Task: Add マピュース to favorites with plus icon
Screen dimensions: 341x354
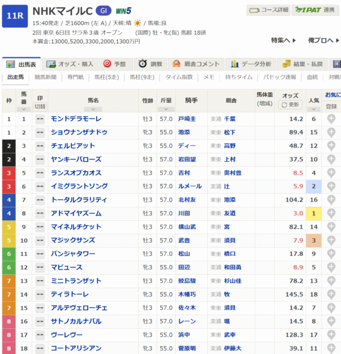Action: pos(331,267)
